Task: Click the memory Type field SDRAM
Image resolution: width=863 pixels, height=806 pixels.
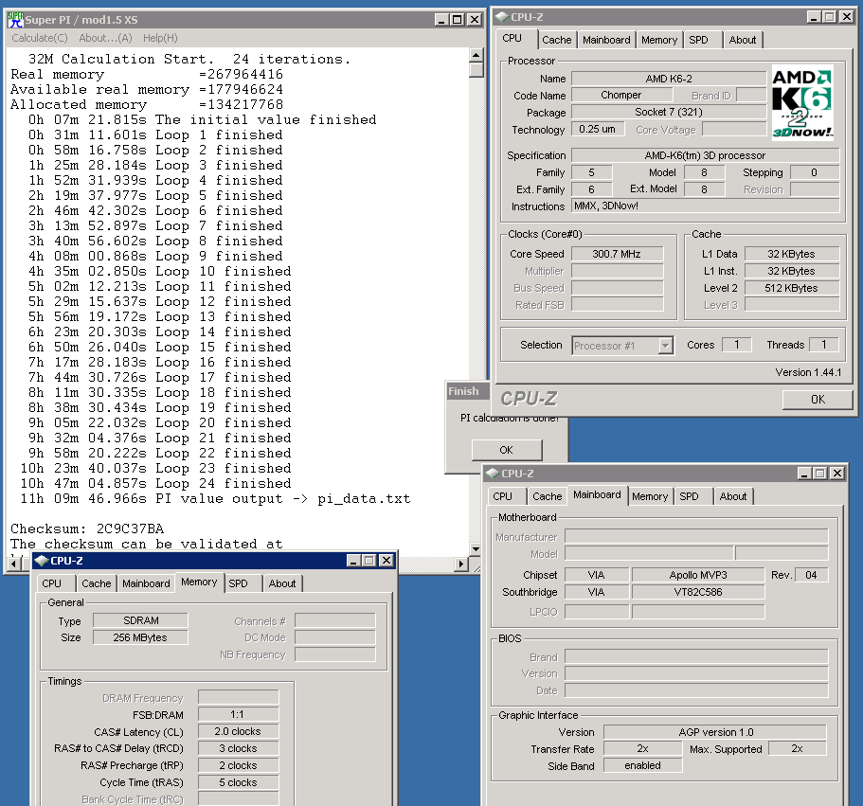Action: point(140,620)
